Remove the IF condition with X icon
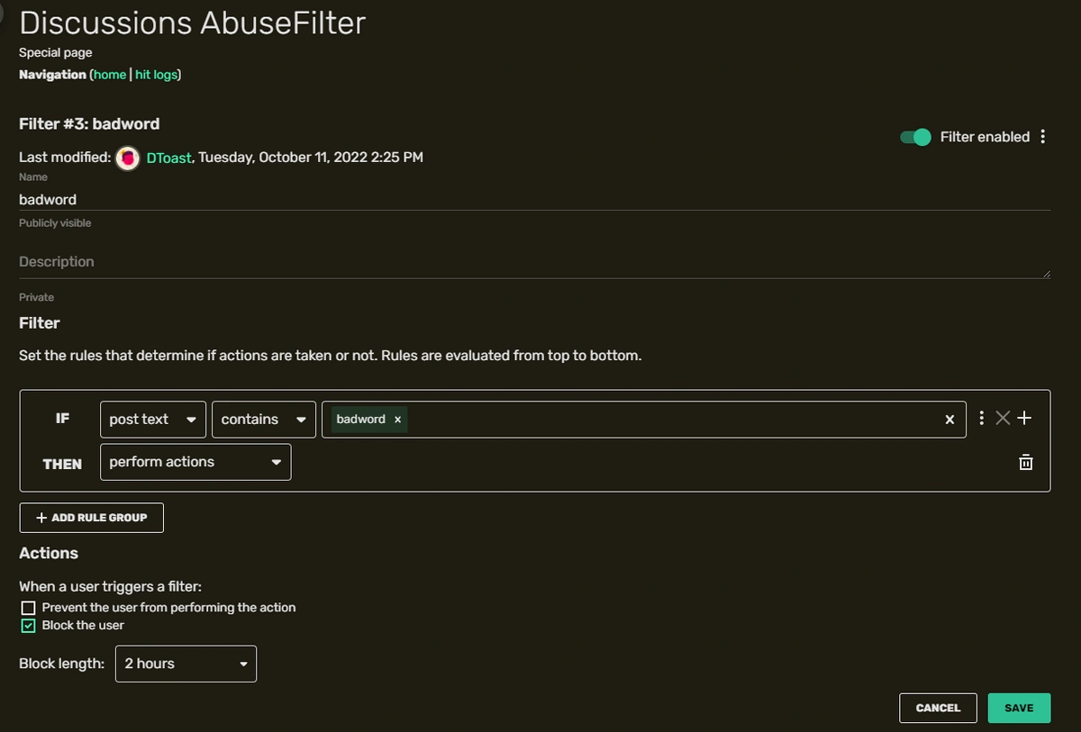Image resolution: width=1081 pixels, height=732 pixels. [x=1003, y=418]
